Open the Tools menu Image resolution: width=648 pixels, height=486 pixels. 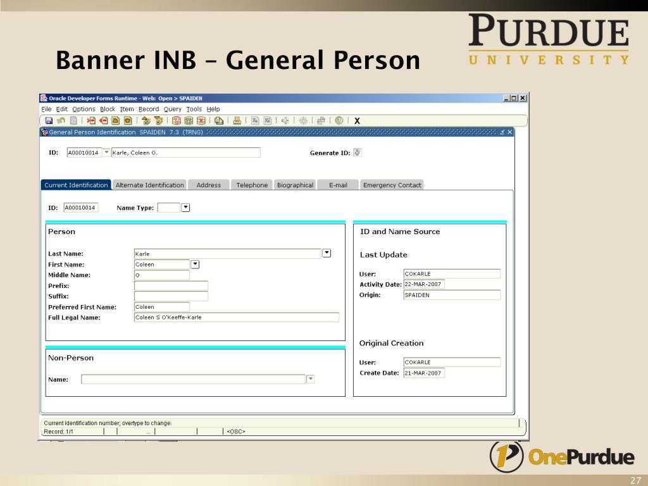point(194,109)
